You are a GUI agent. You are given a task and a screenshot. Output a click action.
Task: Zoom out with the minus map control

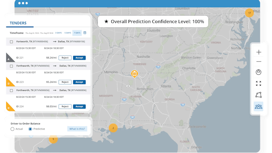[x=259, y=61]
